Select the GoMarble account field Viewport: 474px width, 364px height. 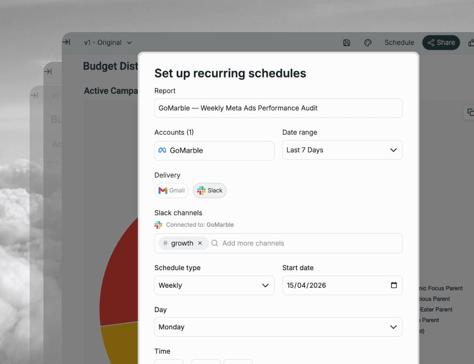[214, 151]
